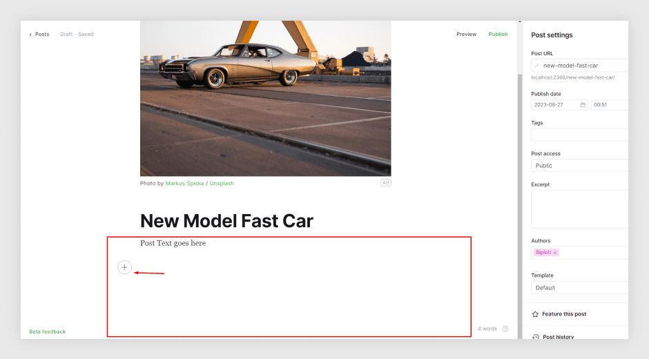
Task: Publish the draft post
Action: (498, 35)
